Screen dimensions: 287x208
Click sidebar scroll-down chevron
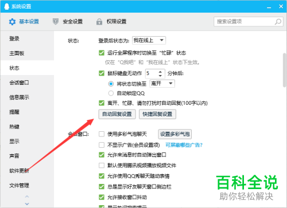27,204
